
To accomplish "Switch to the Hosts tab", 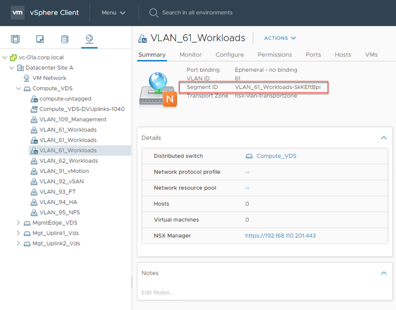I will coord(343,55).
